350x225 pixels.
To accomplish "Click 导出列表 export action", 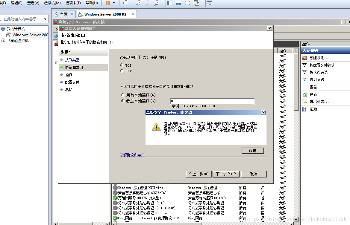I will [x=319, y=102].
